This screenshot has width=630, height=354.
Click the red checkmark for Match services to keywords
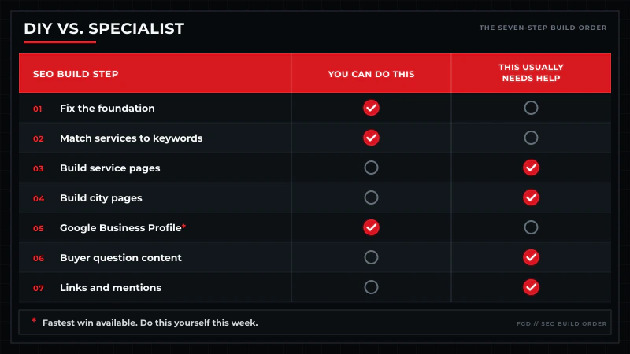[x=371, y=138]
